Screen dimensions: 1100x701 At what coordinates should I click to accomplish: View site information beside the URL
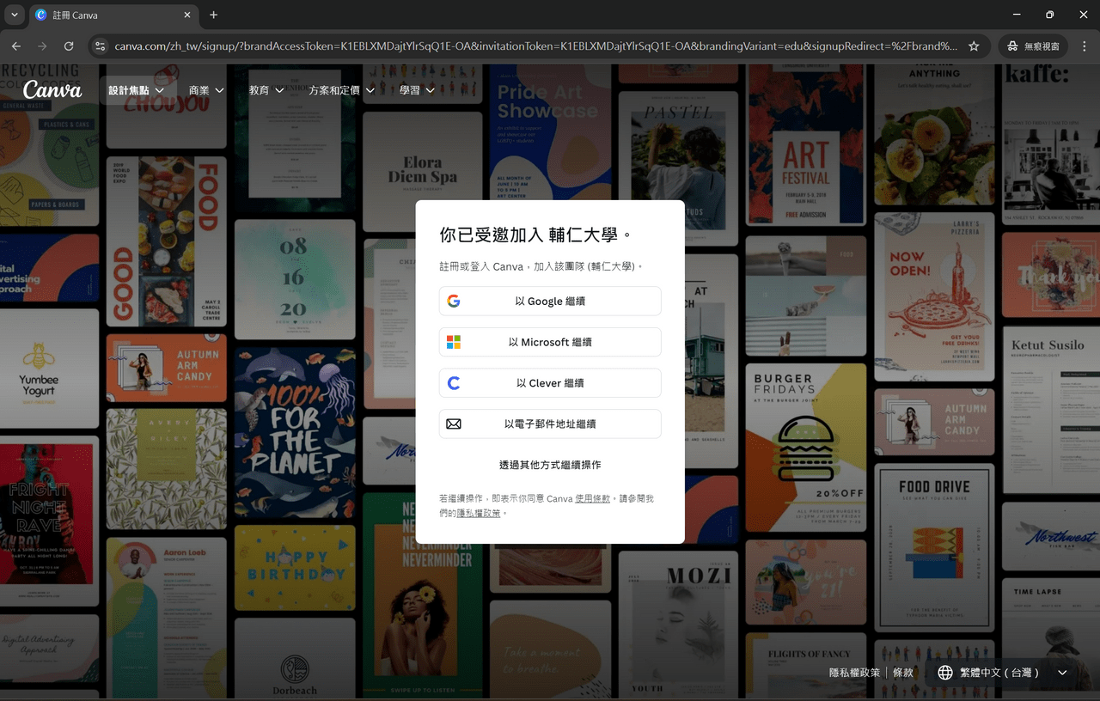[100, 46]
